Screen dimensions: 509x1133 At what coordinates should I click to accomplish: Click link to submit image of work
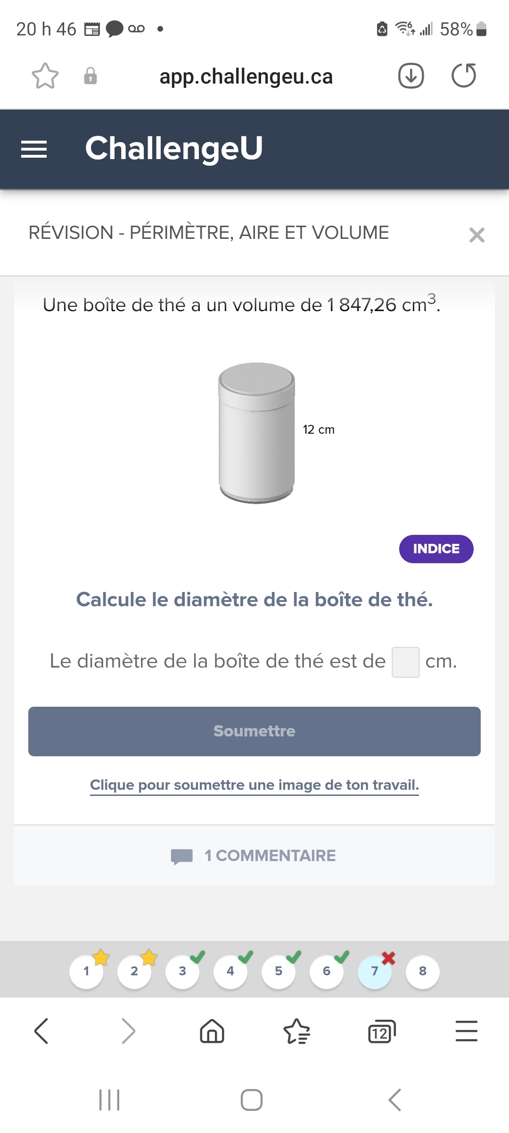click(254, 785)
